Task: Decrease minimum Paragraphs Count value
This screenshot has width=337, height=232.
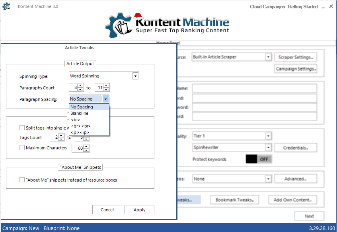Action: pyautogui.click(x=80, y=89)
